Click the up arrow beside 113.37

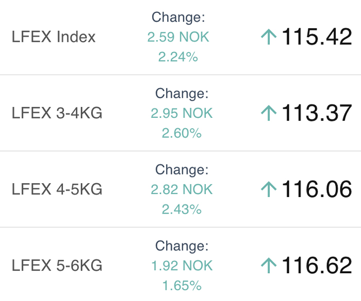pos(269,113)
